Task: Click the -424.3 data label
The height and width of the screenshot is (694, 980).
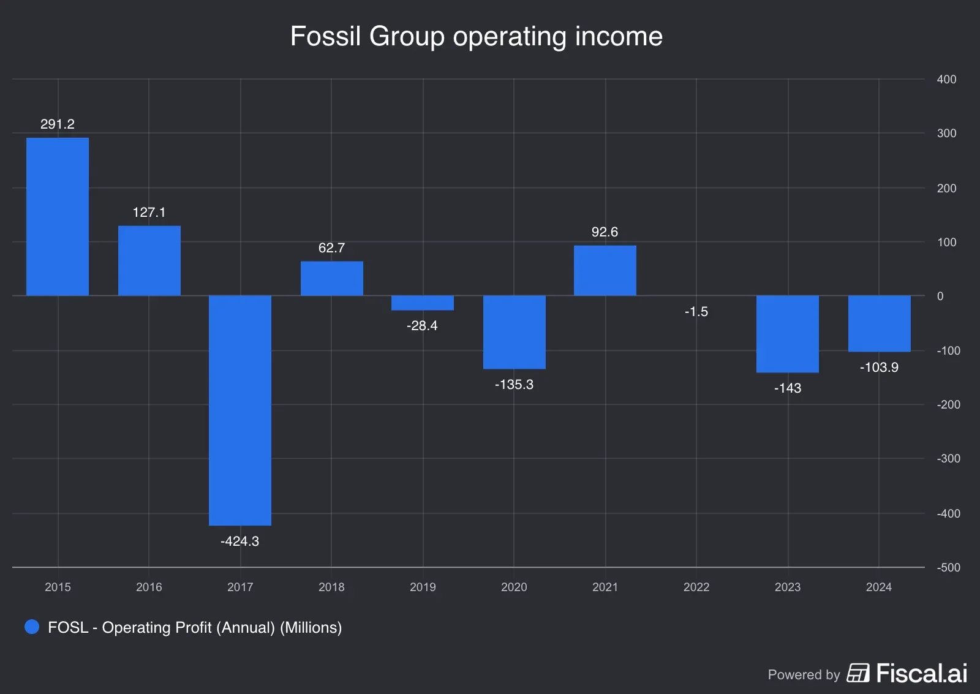Action: coord(239,541)
